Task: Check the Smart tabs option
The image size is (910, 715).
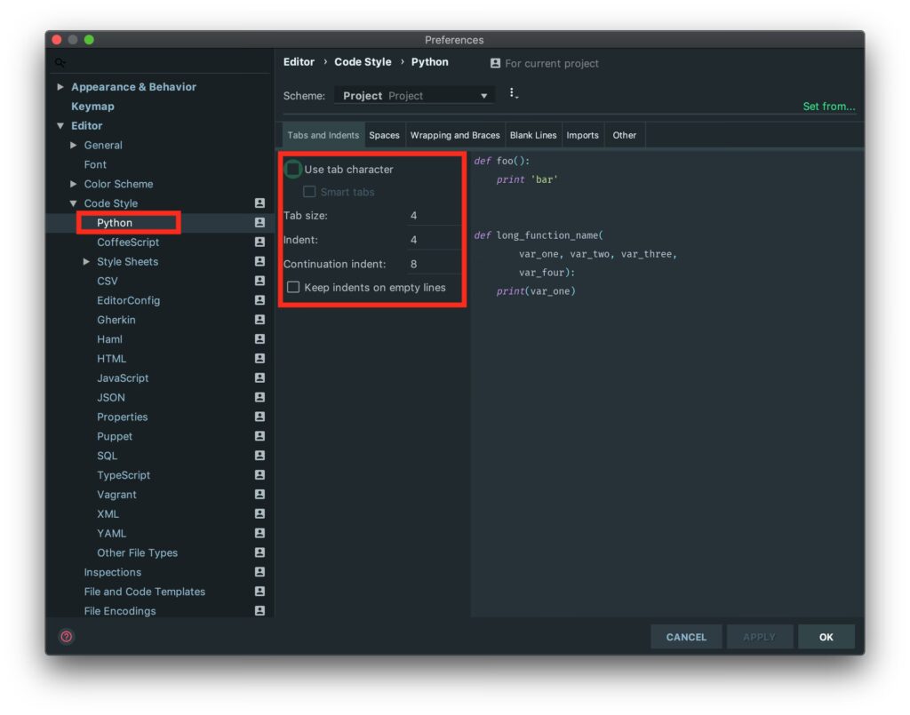Action: (309, 192)
